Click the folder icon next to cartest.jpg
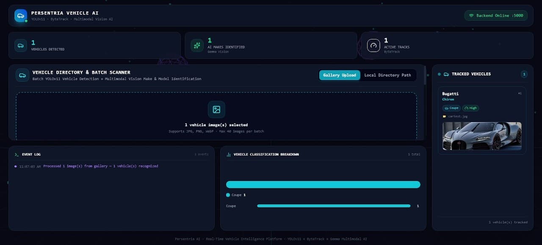This screenshot has width=542, height=245. [x=444, y=116]
